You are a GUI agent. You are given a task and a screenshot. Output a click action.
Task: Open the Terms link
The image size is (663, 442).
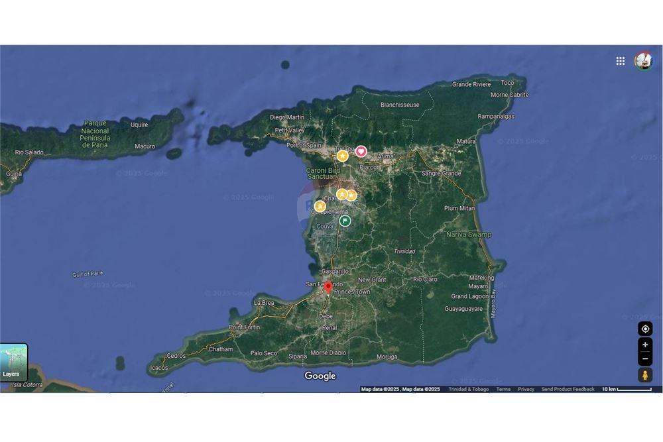point(503,389)
